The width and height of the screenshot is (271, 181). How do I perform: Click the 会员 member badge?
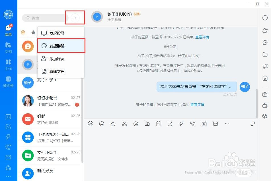click(137, 14)
